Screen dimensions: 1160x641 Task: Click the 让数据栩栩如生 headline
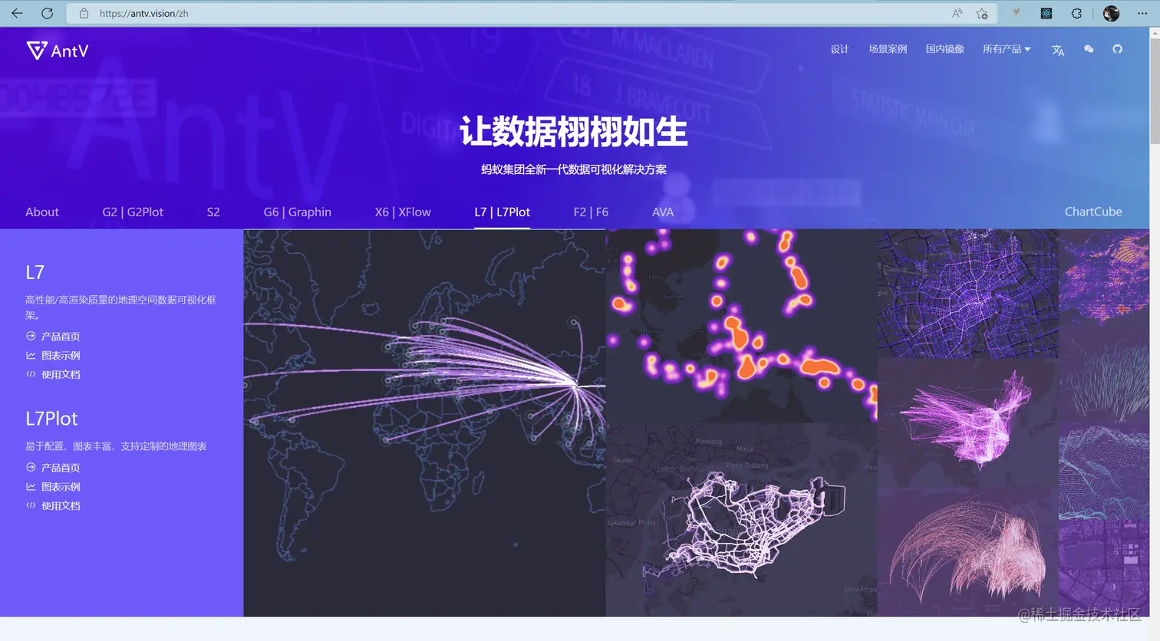574,132
